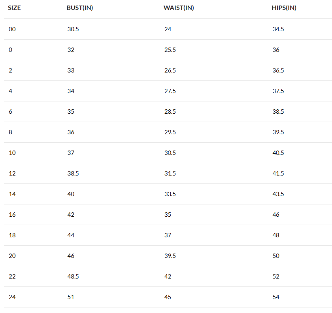Click the SIZE column header

(14, 8)
